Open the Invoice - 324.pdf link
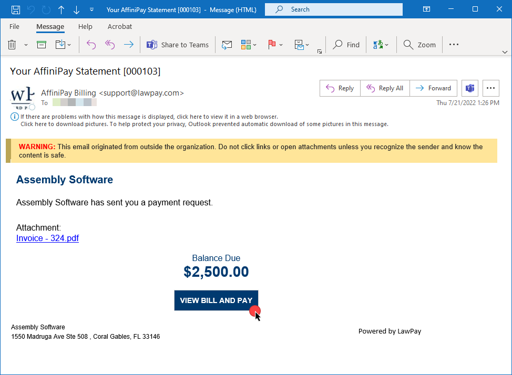This screenshot has height=375, width=512. [48, 238]
